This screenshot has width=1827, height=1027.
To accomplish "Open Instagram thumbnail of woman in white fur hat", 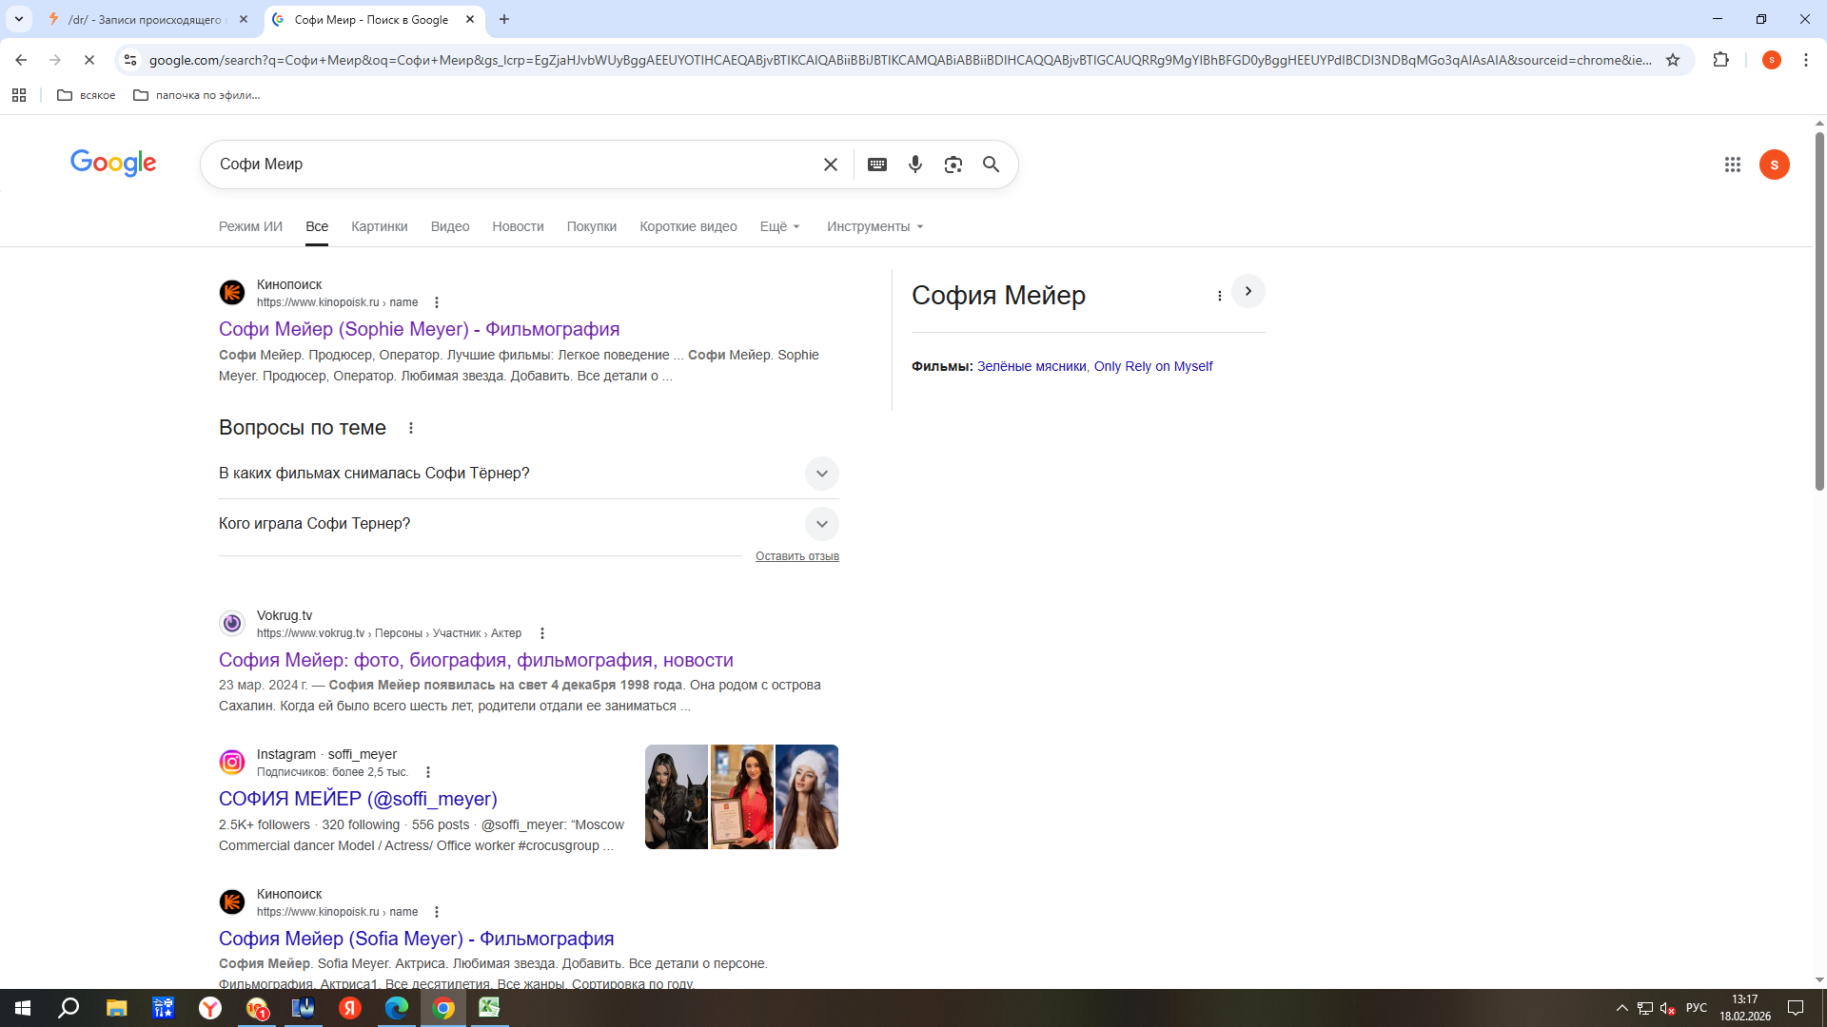I will pos(807,797).
